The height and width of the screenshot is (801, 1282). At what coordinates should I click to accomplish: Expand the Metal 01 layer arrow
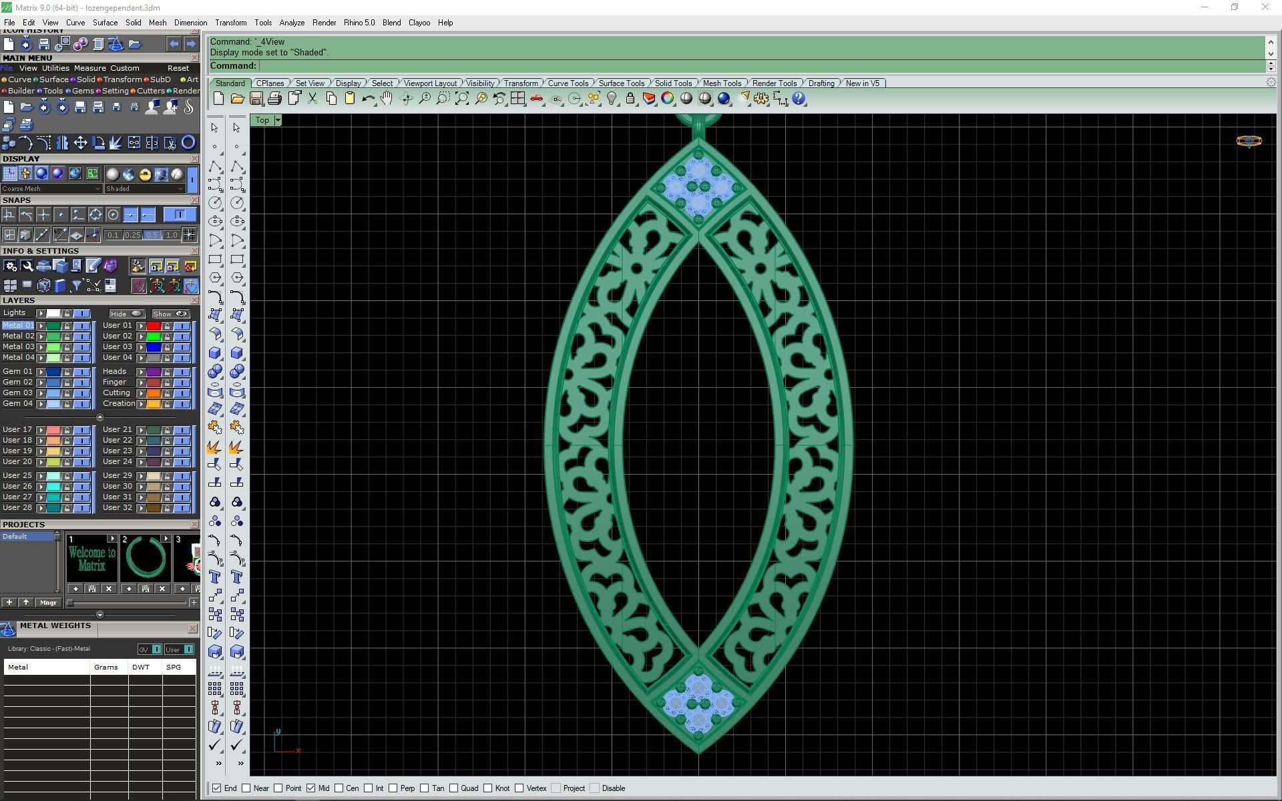[41, 326]
